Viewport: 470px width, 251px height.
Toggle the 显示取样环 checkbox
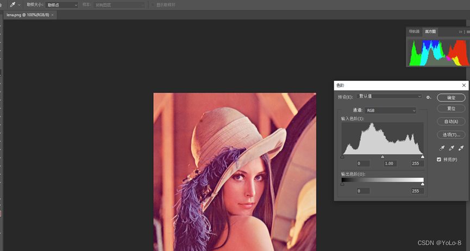(153, 5)
